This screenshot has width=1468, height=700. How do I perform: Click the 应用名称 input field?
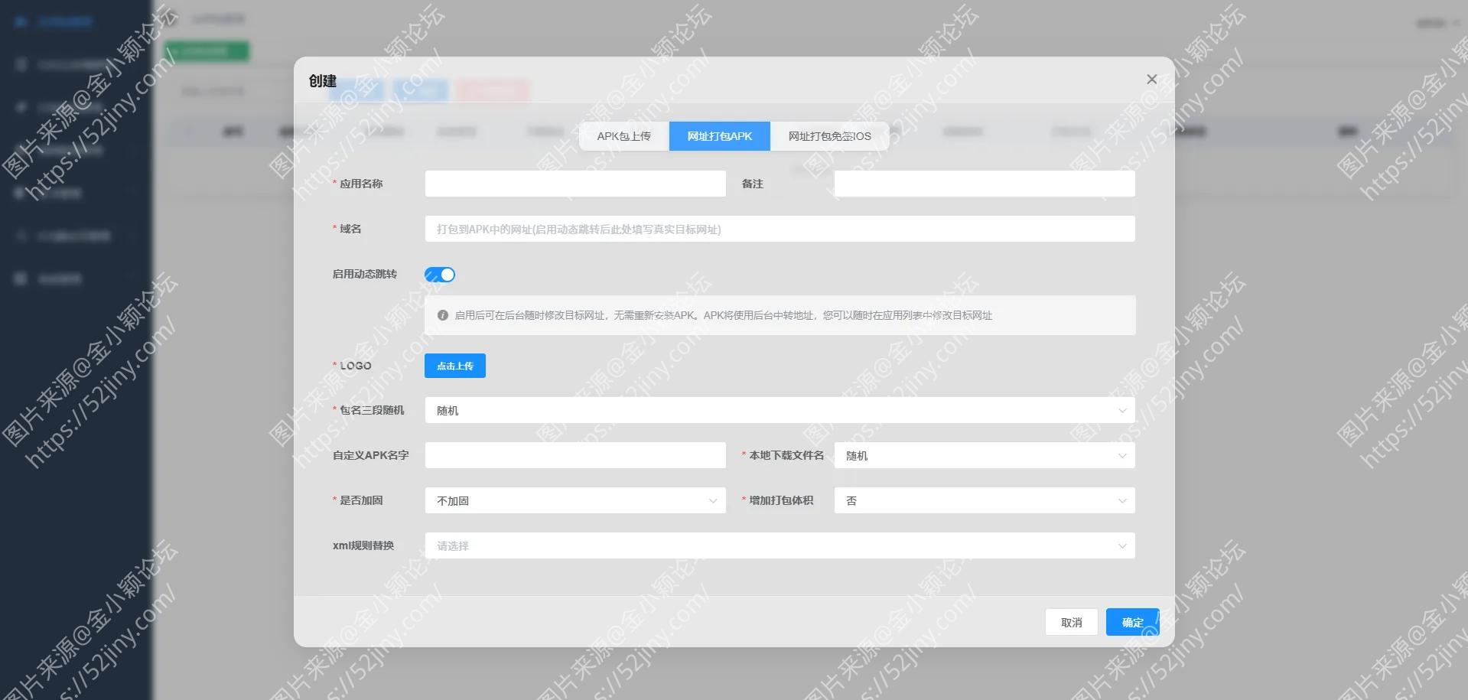click(575, 183)
